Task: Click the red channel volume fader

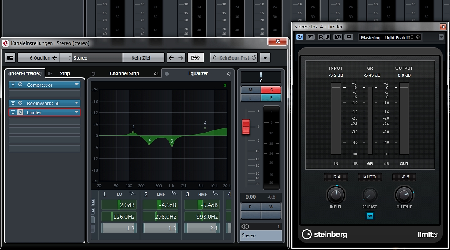Action: point(246,127)
